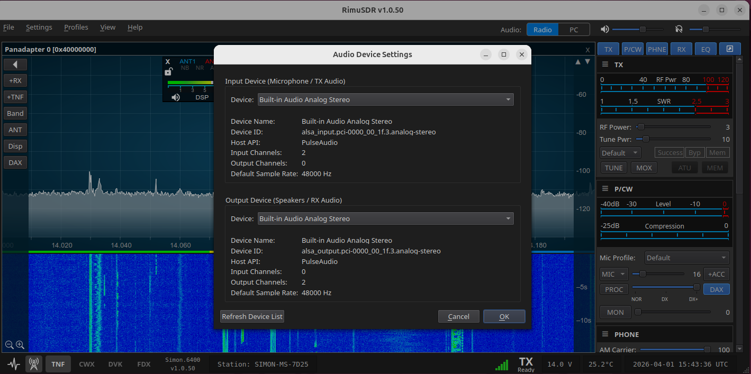Click the Band button in the left panel

point(15,113)
